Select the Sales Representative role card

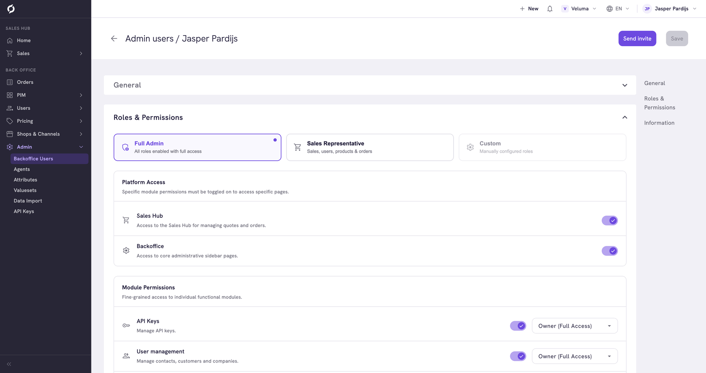click(370, 147)
